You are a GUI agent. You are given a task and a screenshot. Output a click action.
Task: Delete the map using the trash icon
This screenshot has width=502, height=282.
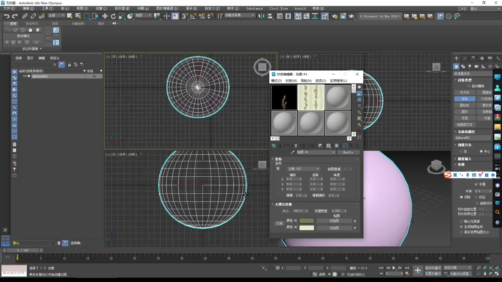pos(296,146)
